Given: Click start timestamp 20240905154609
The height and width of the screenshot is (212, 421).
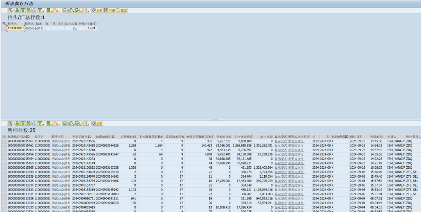Looking at the screenshot, I should 83,172.
